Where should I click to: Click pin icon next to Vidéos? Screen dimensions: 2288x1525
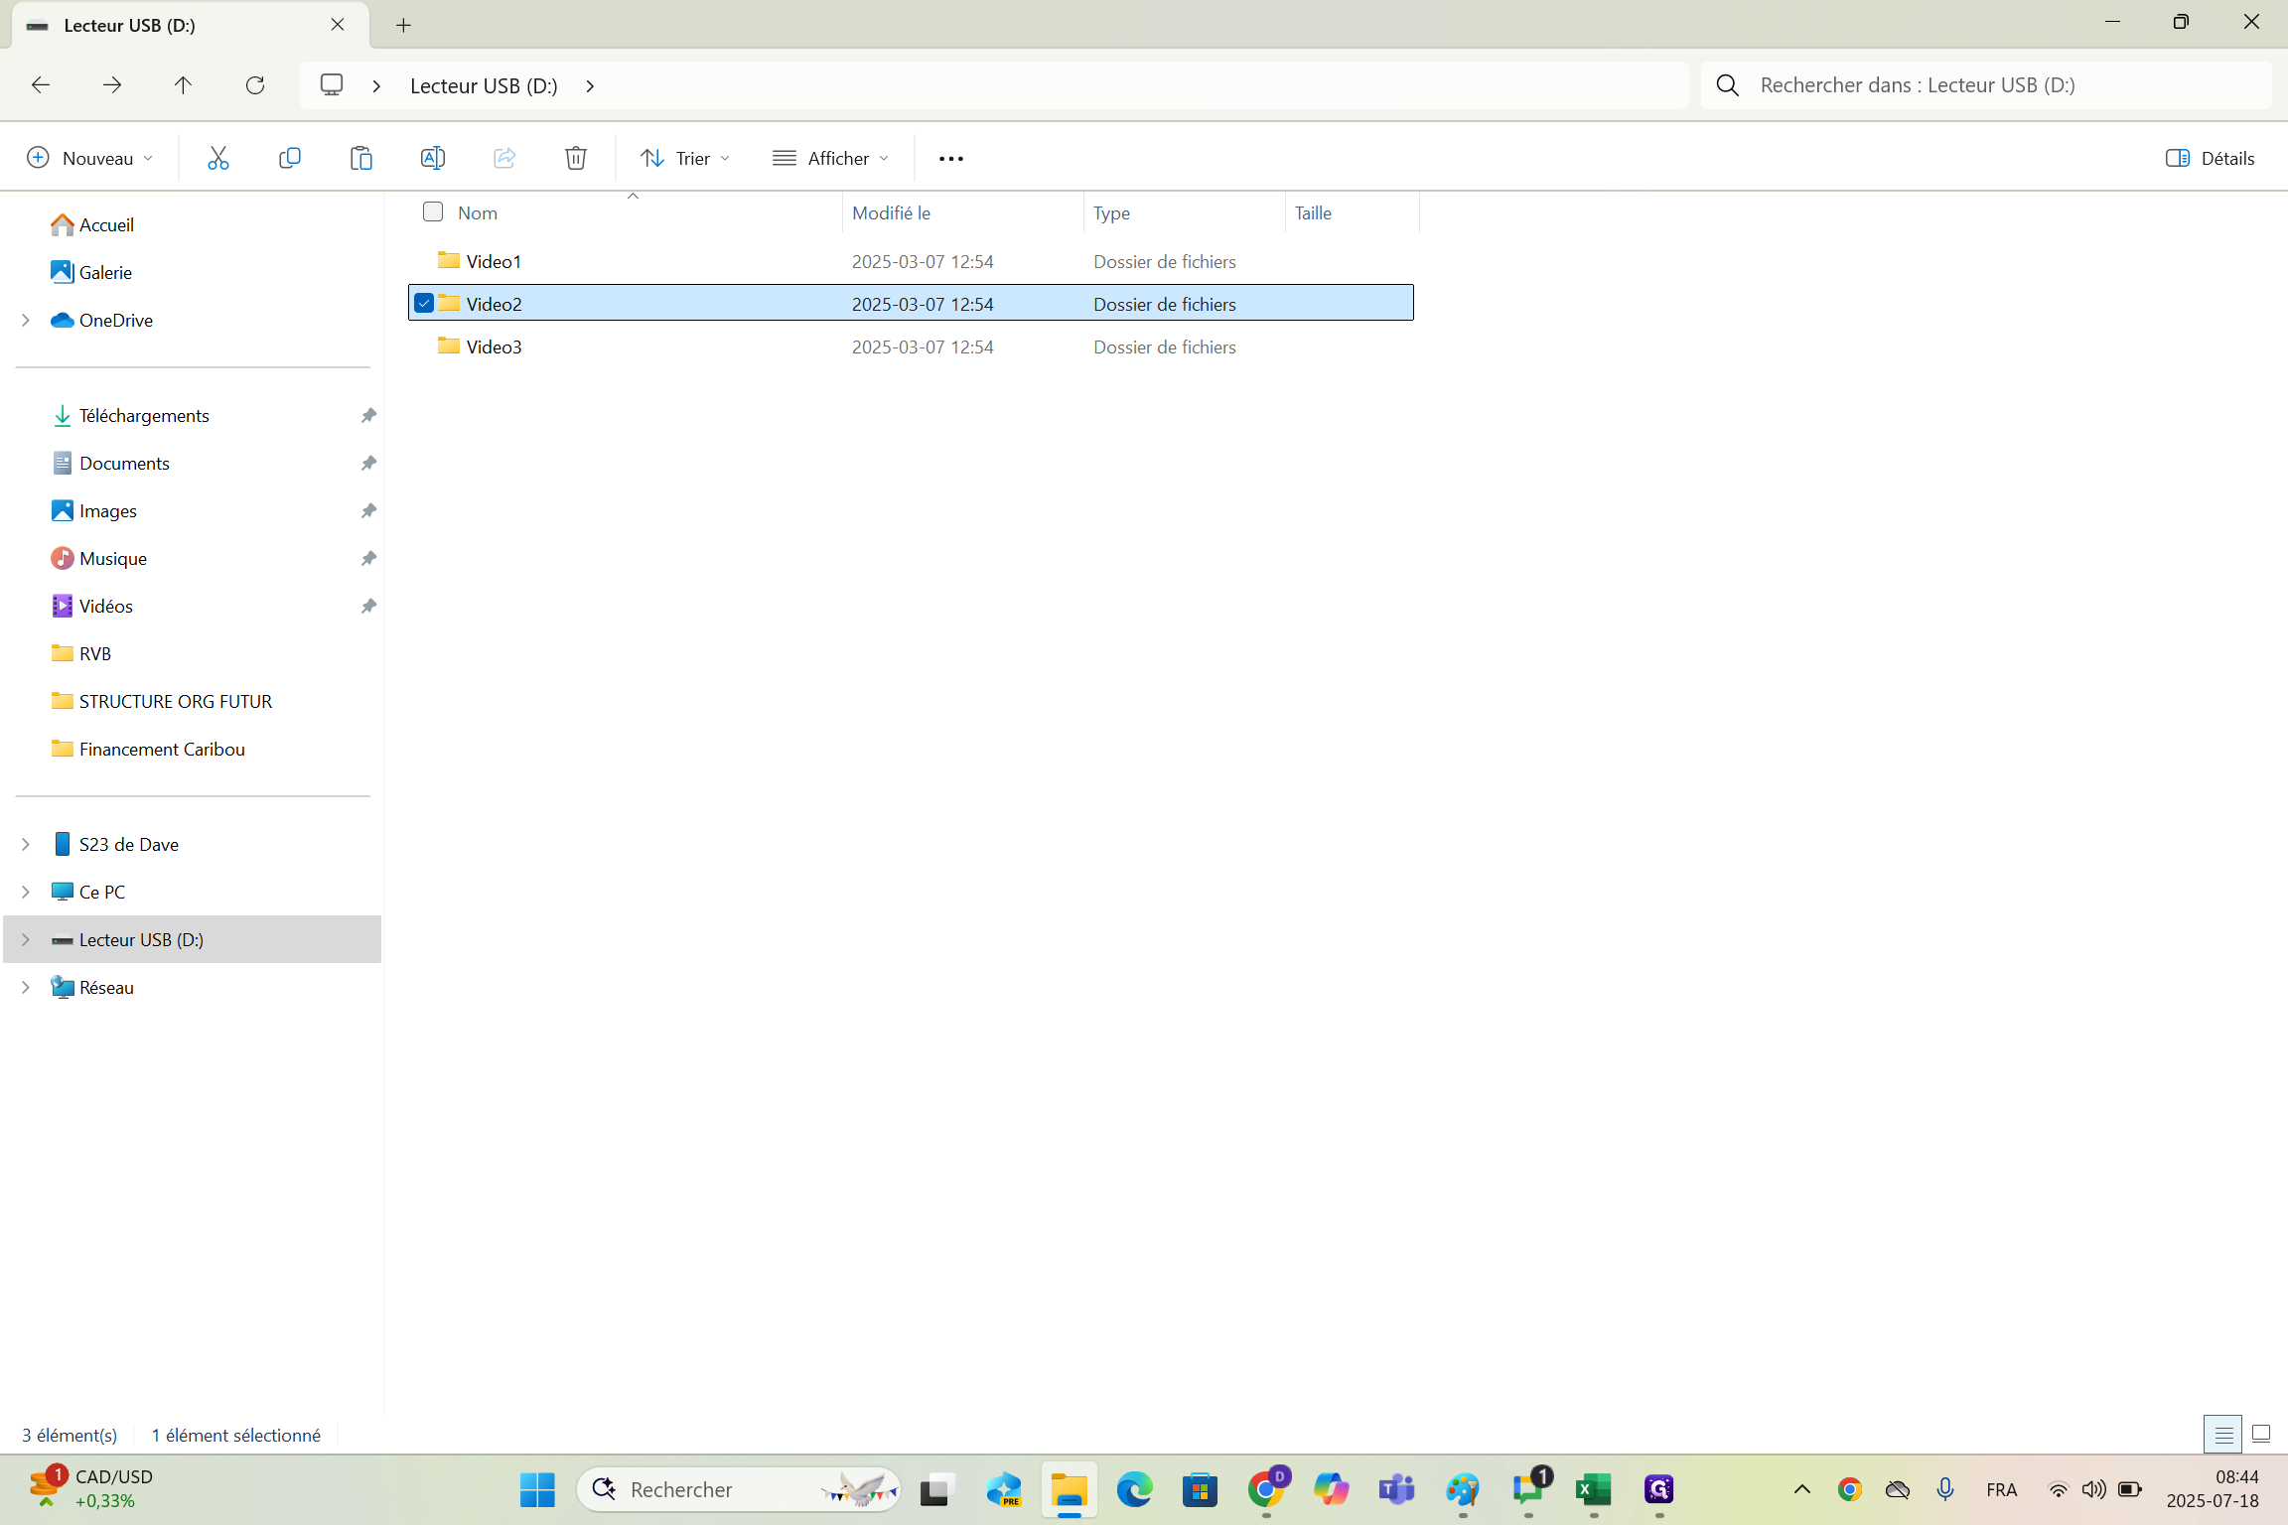[368, 606]
